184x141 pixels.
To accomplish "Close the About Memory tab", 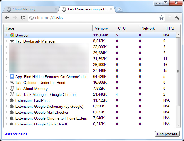I will pos(56,9).
